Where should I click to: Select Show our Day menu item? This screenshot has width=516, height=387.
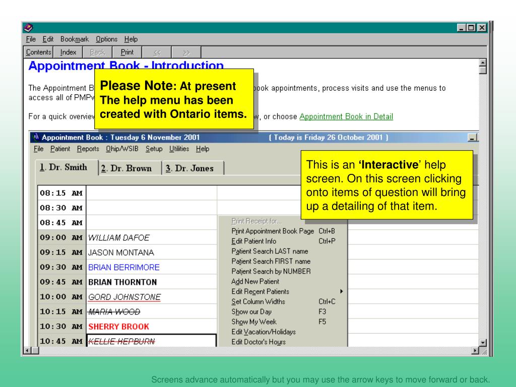(283, 311)
